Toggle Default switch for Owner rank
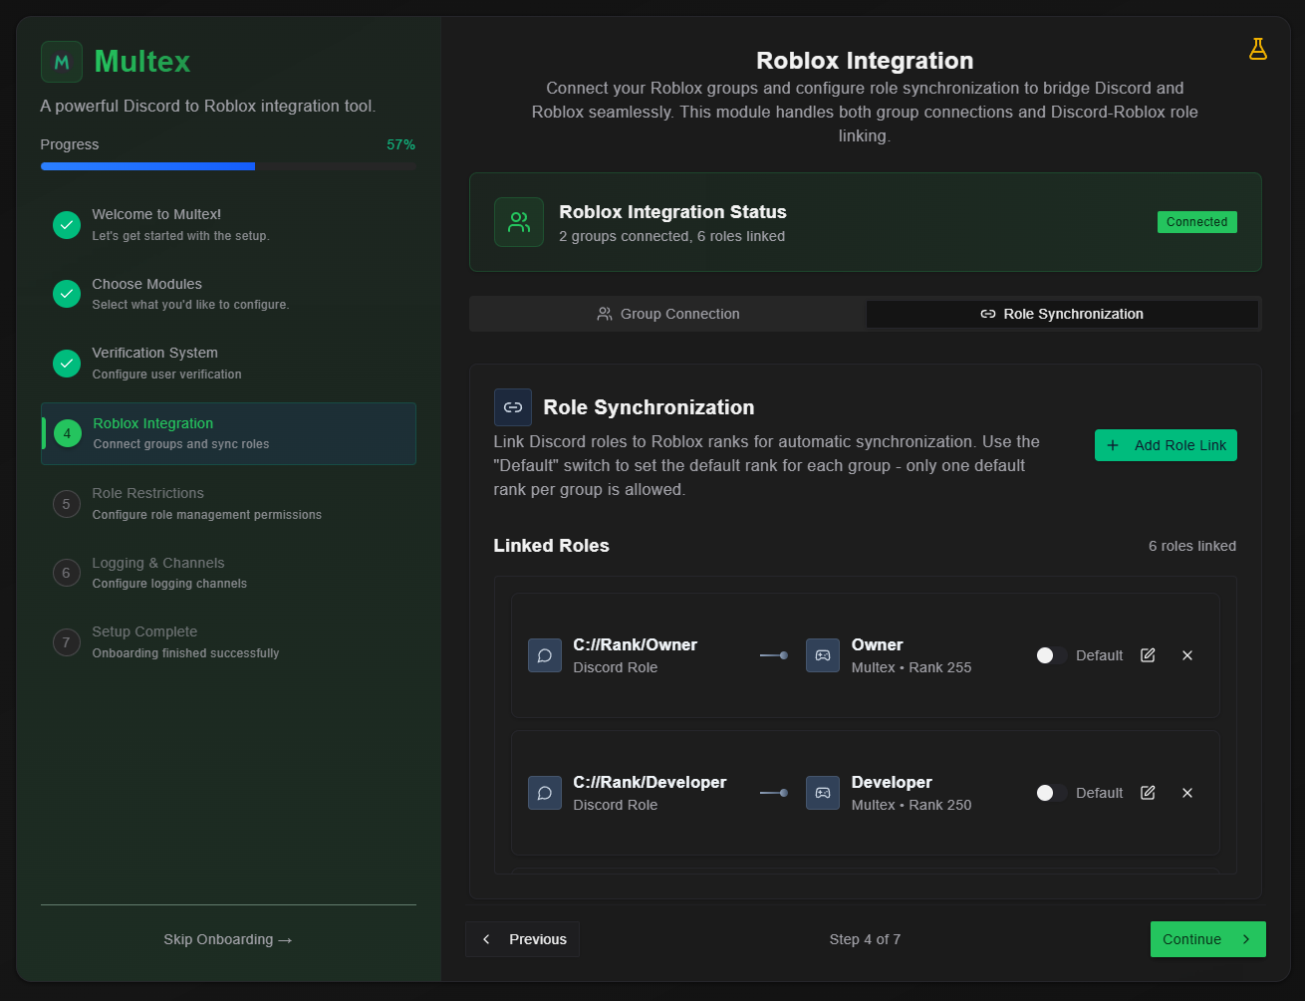1305x1001 pixels. click(x=1051, y=655)
